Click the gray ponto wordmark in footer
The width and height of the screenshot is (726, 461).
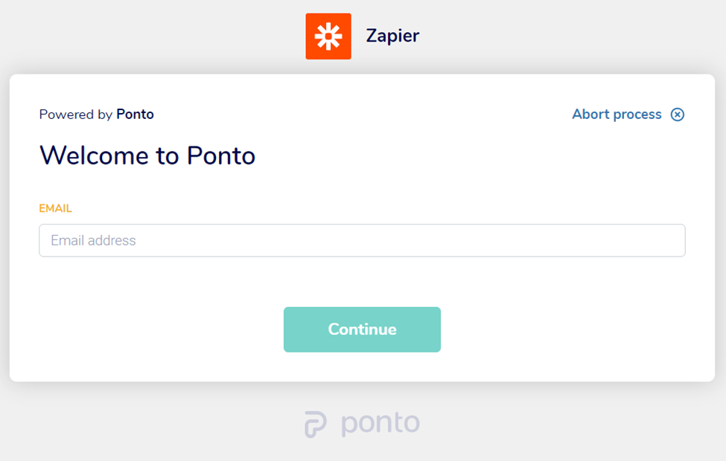[380, 423]
